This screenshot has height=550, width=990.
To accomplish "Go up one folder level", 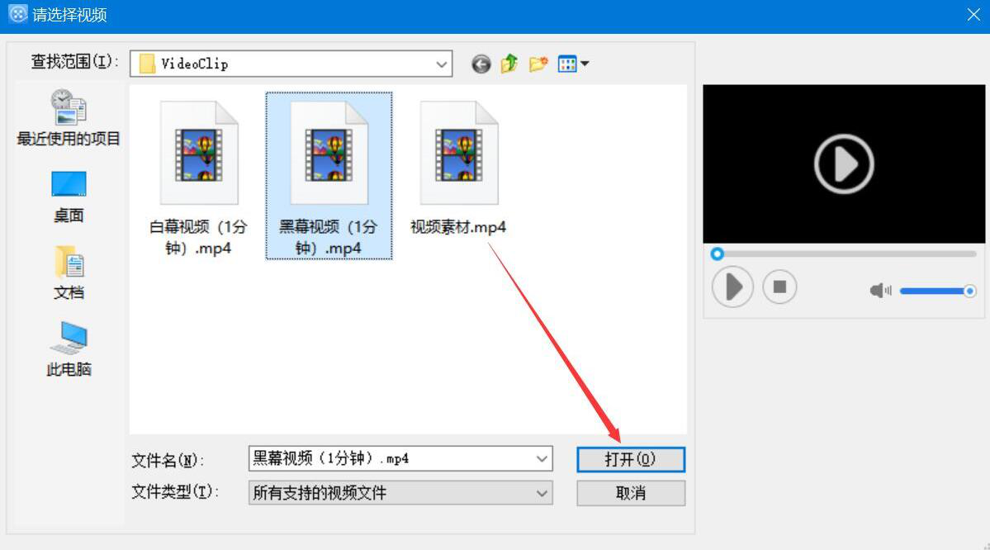I will tap(509, 64).
